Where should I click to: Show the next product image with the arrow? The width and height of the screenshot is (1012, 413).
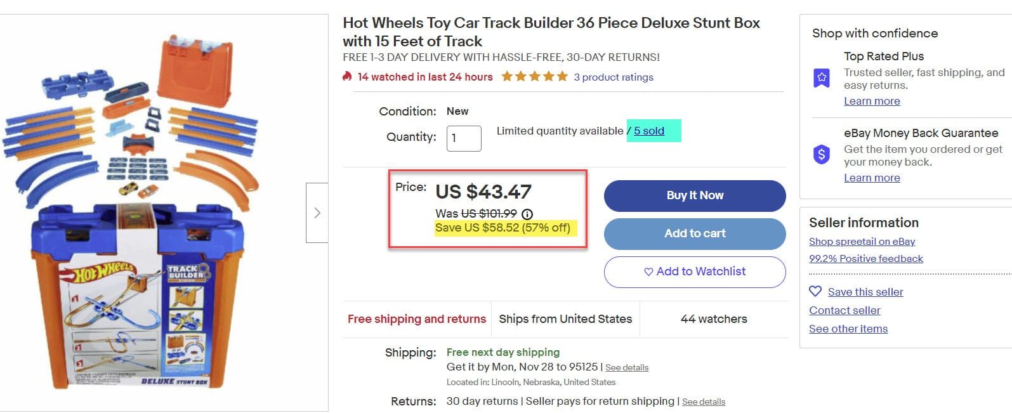[x=317, y=213]
